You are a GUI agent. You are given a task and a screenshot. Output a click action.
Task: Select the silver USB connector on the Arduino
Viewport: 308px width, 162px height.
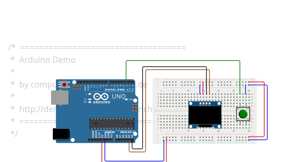click(x=60, y=97)
